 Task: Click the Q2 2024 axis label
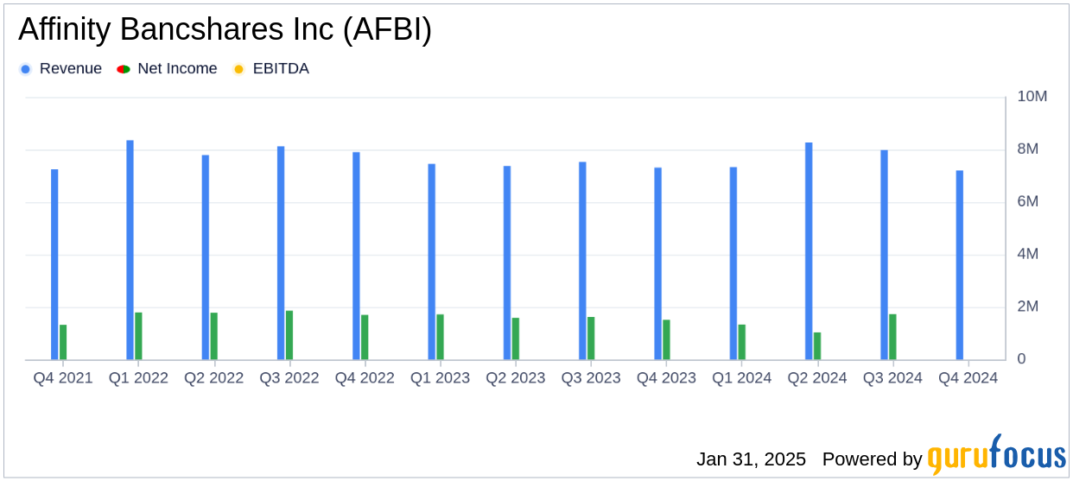pos(817,378)
